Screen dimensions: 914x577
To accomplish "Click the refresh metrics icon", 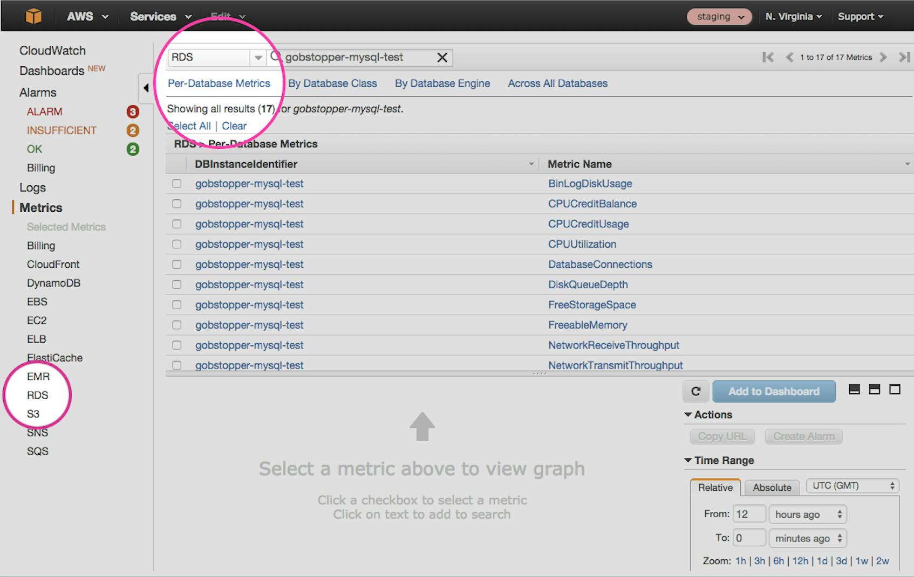I will click(695, 391).
